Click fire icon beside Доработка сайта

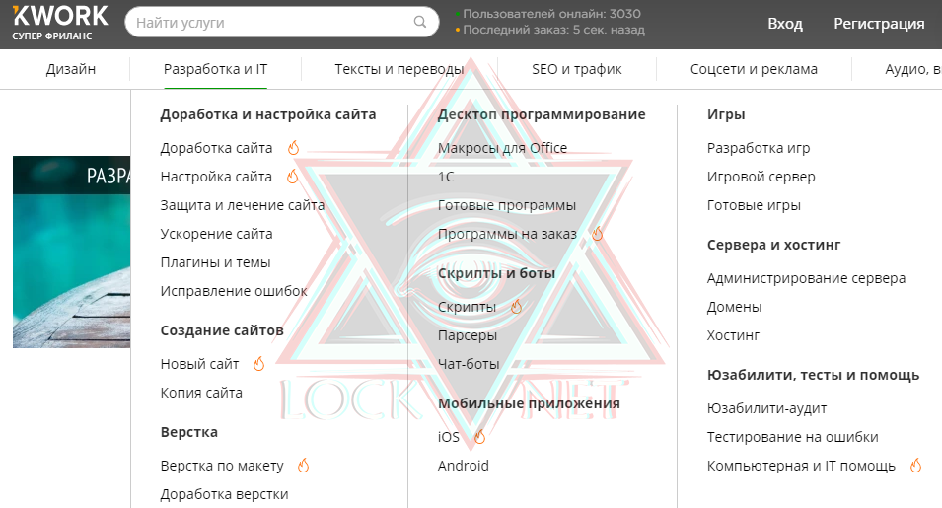[x=293, y=148]
